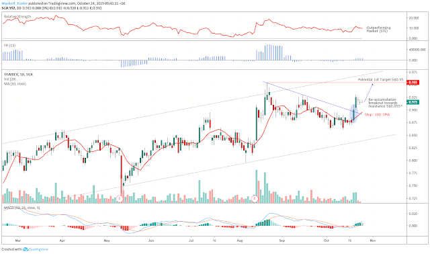Click the 0.825 price scale label
430x254 pixels.
[x=413, y=148]
